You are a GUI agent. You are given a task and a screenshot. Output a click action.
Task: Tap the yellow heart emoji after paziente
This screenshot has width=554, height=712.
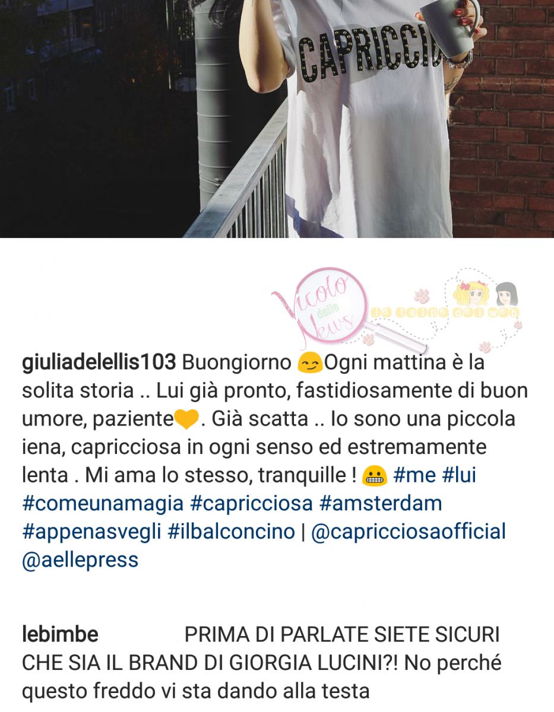coord(186,419)
